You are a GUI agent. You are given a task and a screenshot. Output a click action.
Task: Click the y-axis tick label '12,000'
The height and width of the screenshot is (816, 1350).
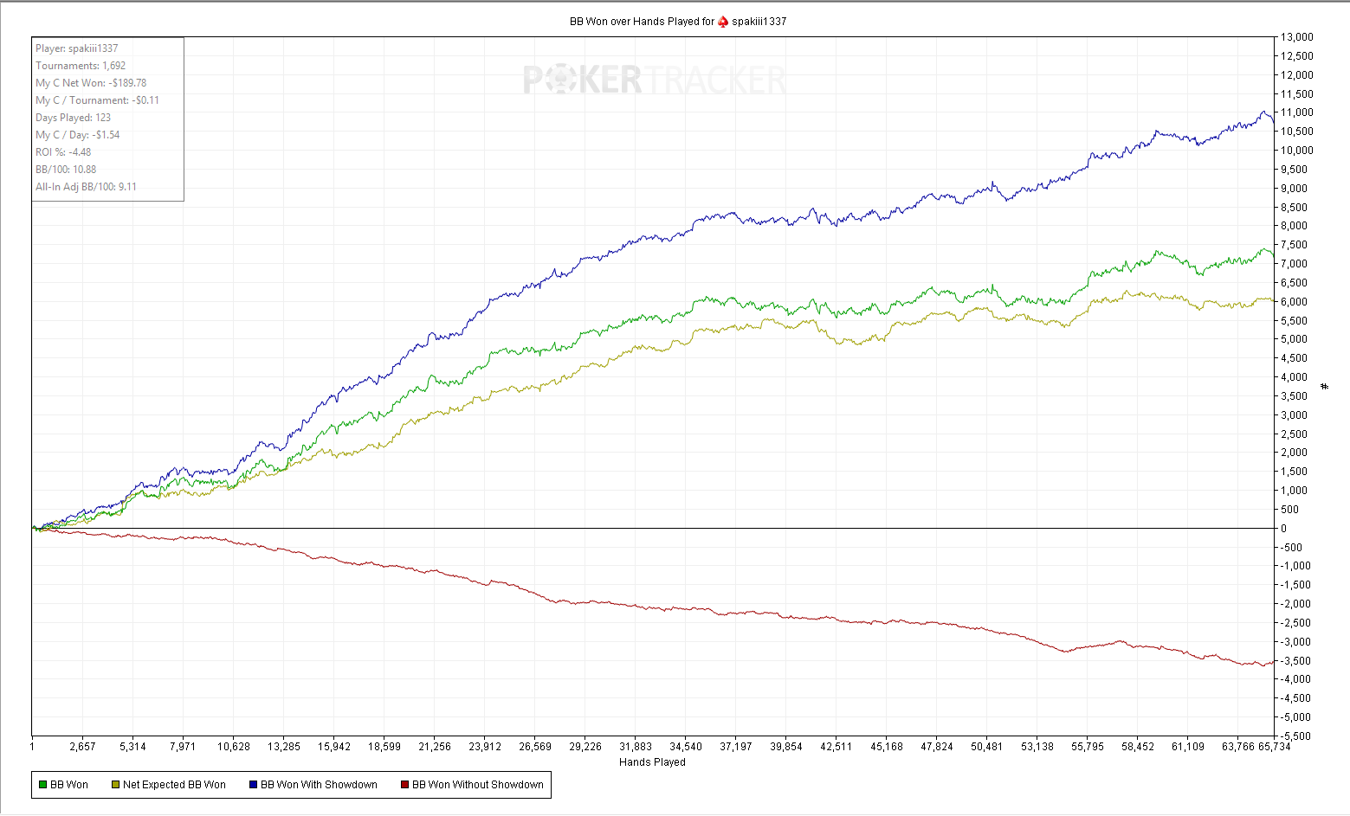[x=1297, y=75]
